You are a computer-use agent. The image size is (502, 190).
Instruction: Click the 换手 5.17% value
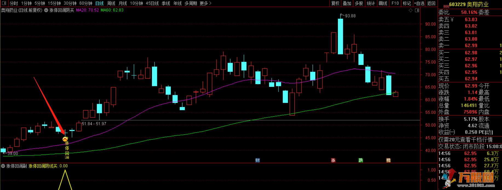[x=471, y=119]
